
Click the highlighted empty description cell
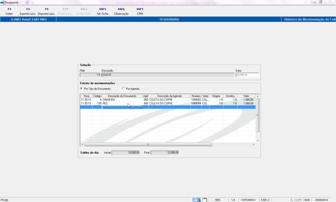click(x=122, y=107)
